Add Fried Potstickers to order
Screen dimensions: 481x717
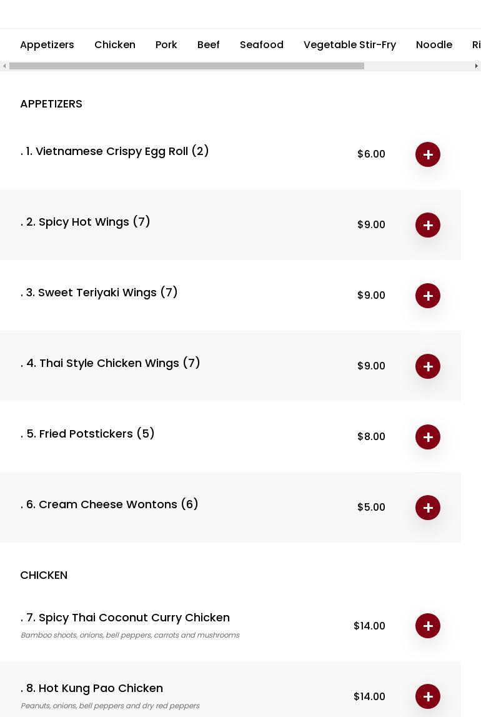pos(428,437)
